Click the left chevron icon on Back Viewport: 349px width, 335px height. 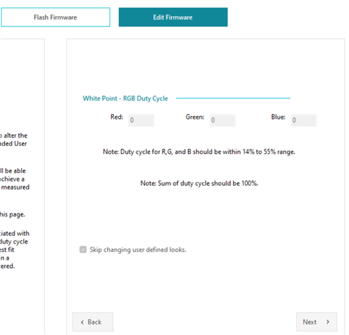(x=82, y=322)
